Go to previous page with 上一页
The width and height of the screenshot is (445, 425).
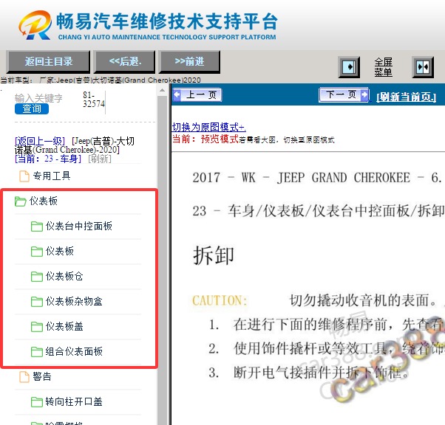197,94
